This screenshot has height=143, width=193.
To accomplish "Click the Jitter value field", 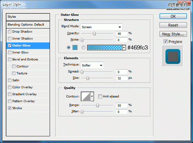I will pyautogui.click(x=122, y=112).
